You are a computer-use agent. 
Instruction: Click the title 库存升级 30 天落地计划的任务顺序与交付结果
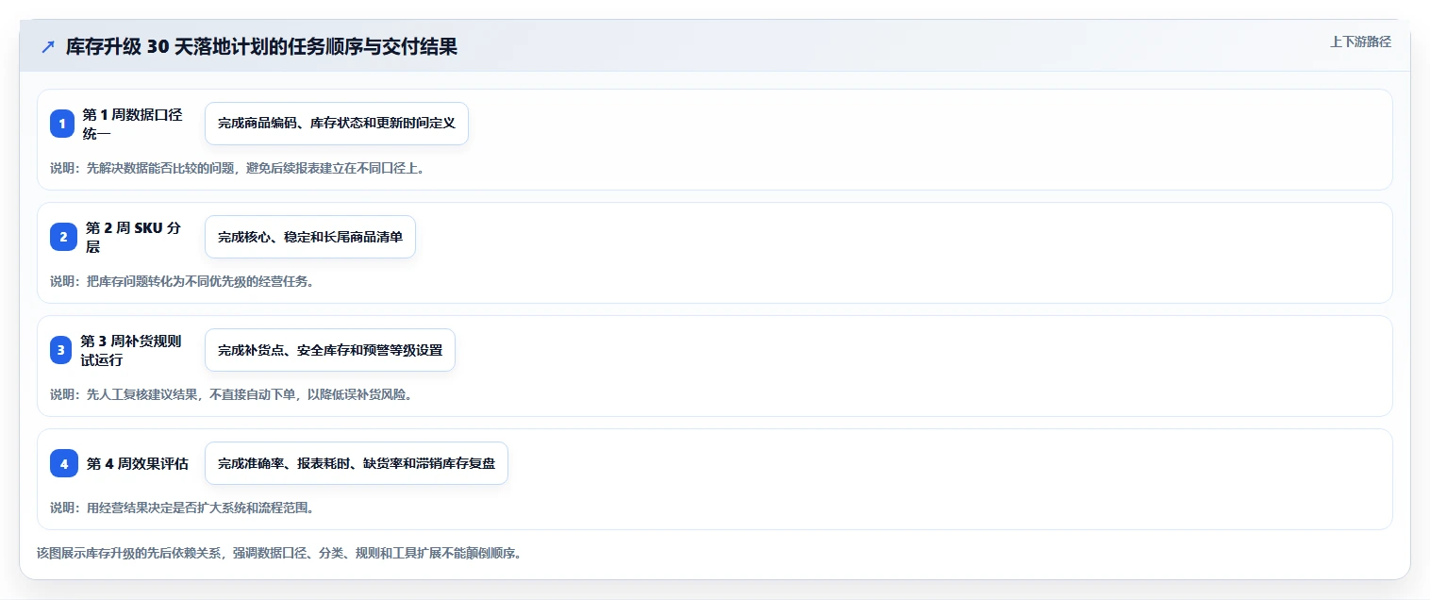[x=261, y=47]
